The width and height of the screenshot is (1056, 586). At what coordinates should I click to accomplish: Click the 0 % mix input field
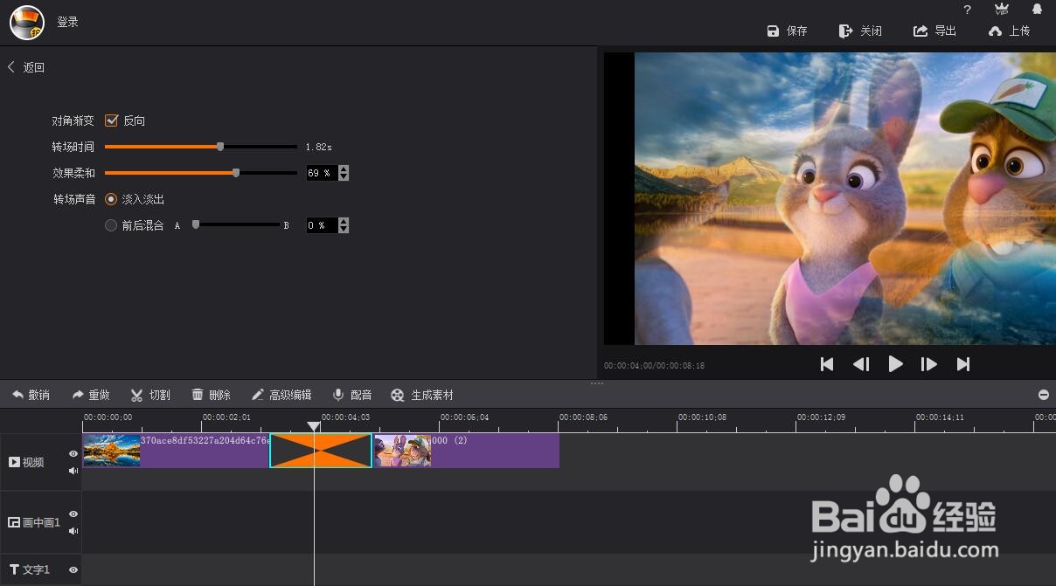(322, 225)
